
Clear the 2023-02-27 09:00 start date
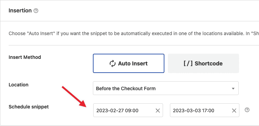[x=158, y=111]
